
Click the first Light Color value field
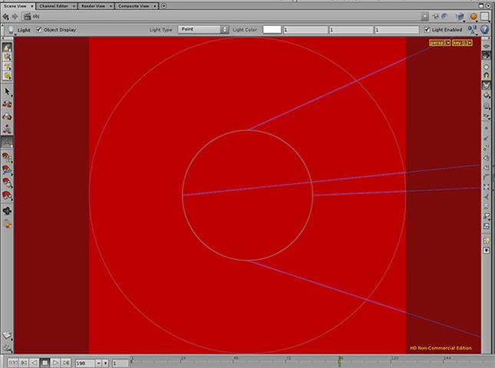pos(305,30)
